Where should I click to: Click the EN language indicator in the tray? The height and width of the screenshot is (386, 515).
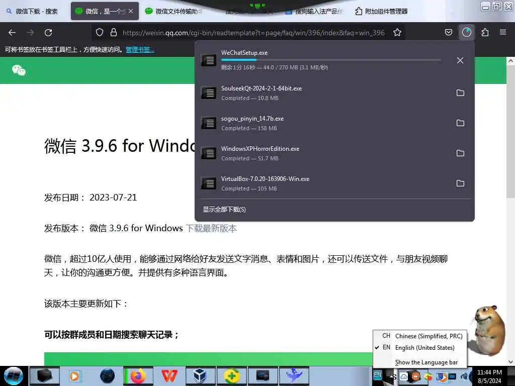[378, 375]
